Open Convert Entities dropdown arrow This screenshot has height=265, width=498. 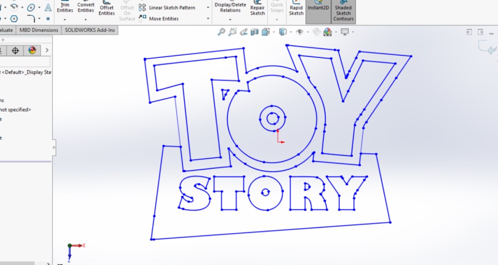pos(86,20)
